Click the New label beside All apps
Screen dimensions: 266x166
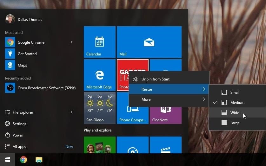coord(69,147)
